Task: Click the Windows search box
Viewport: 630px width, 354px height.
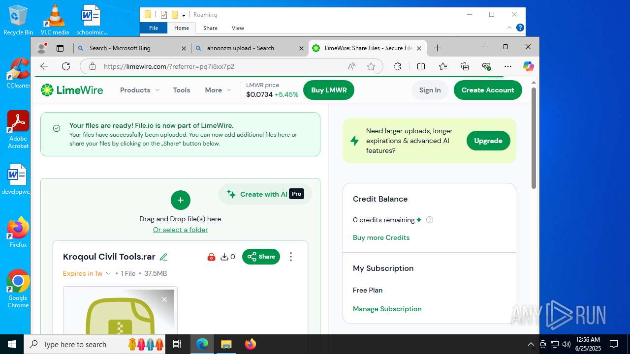Action: tap(95, 344)
